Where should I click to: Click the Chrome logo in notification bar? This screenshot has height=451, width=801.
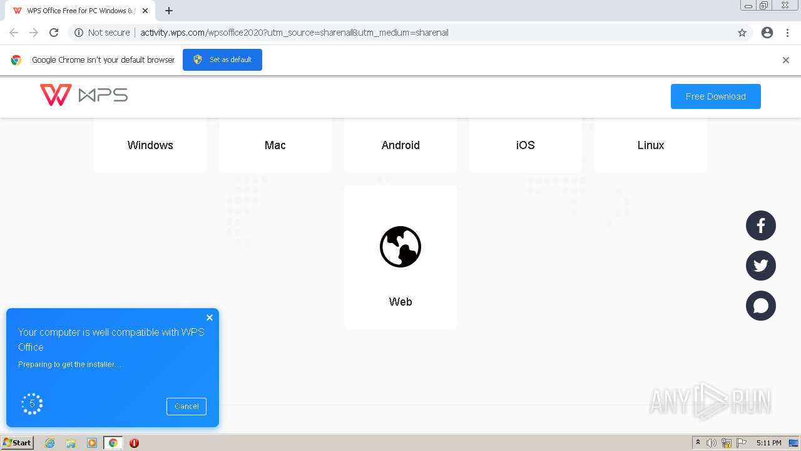[x=16, y=60]
